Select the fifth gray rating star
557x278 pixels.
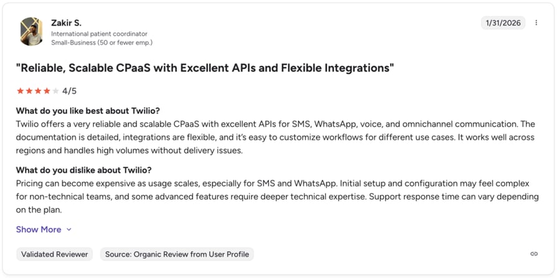55,91
